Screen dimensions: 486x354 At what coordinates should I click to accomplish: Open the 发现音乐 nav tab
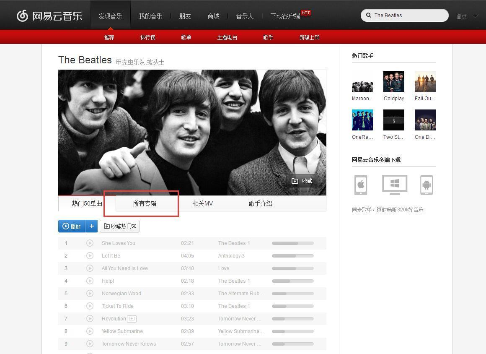pos(110,16)
